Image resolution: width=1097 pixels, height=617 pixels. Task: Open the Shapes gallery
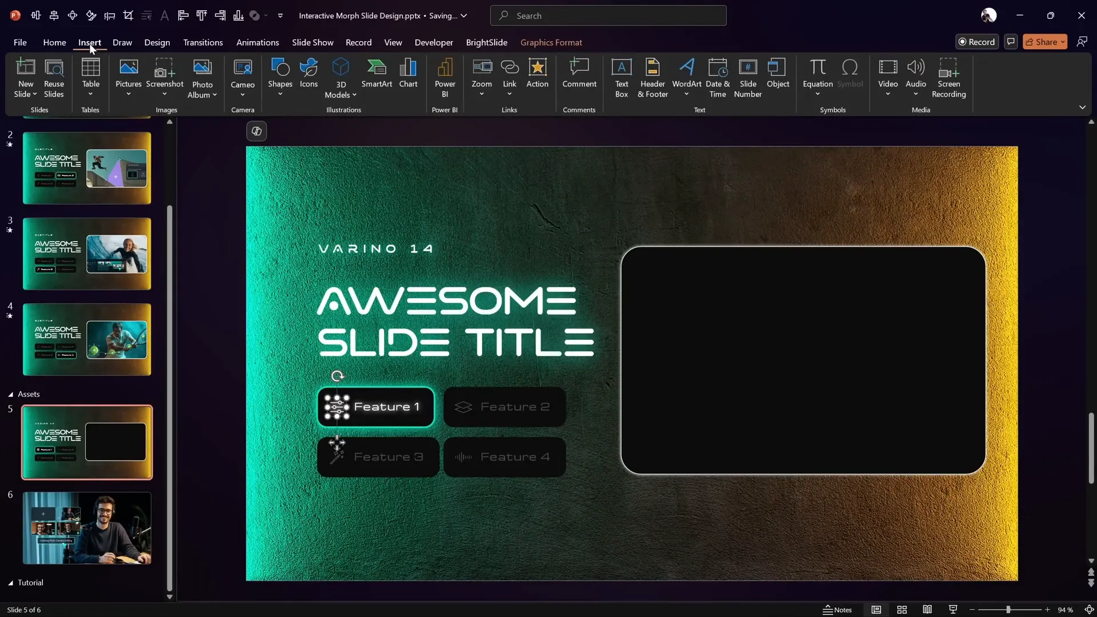pyautogui.click(x=280, y=77)
